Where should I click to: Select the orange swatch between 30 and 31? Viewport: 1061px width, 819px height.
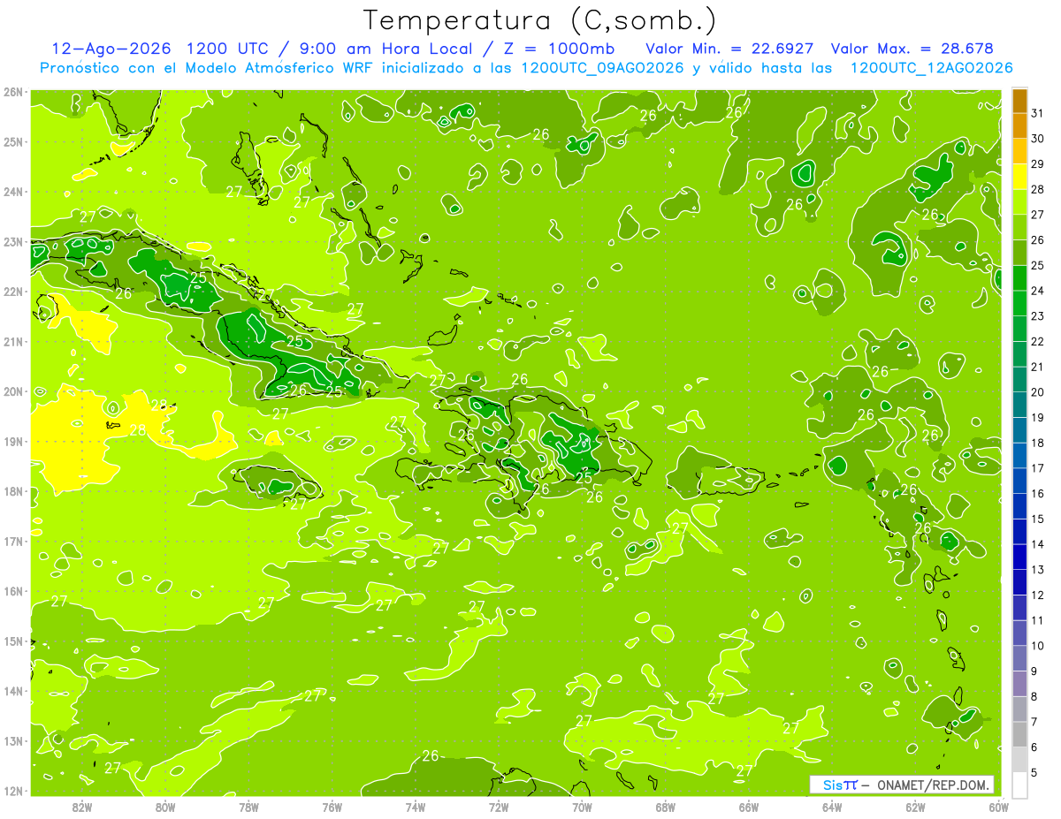1019,126
